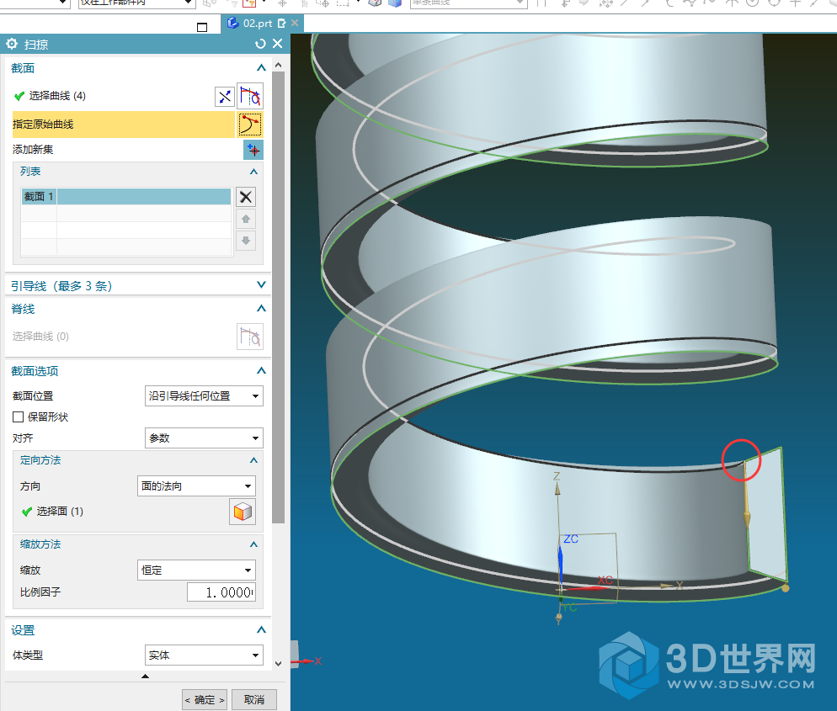Open the 对齐 dropdown showing 参数
The height and width of the screenshot is (711, 837).
click(204, 438)
